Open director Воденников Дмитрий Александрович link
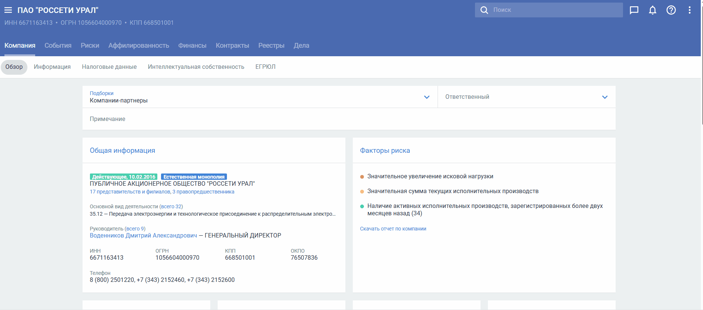Viewport: 703px width, 310px height. pyautogui.click(x=143, y=236)
